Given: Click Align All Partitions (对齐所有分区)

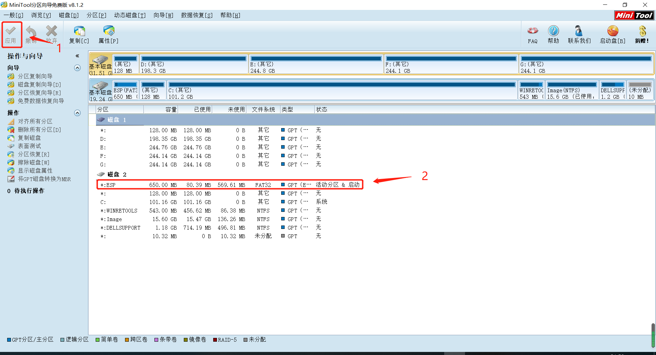Looking at the screenshot, I should click(x=35, y=121).
